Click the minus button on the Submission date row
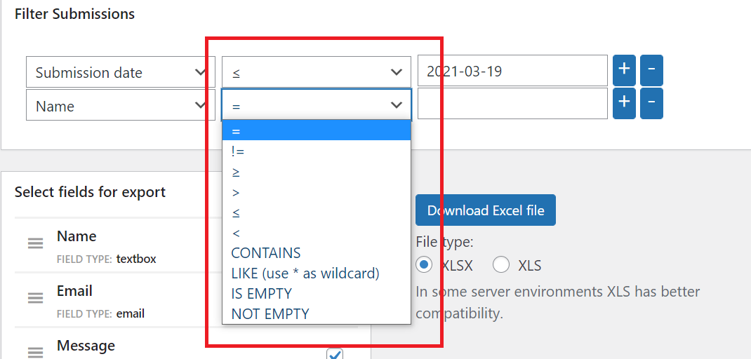Image resolution: width=751 pixels, height=359 pixels. tap(651, 70)
